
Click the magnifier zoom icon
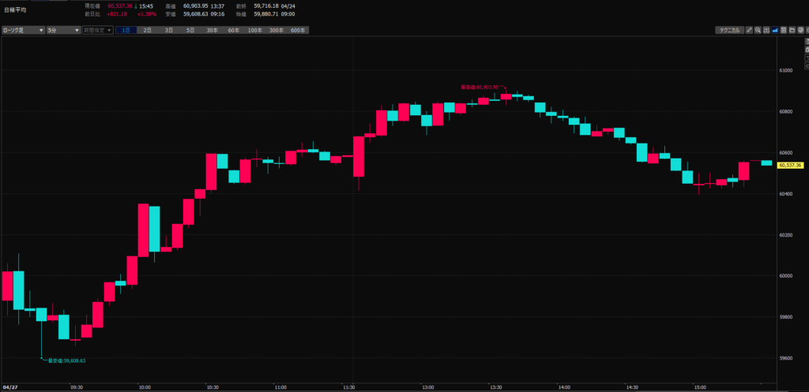(x=757, y=30)
